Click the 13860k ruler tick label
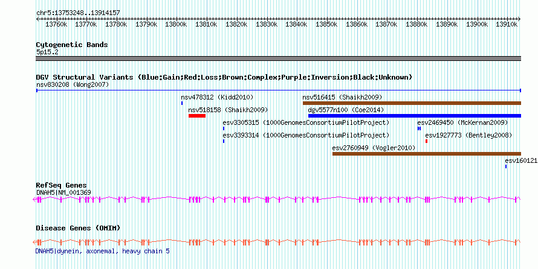The height and width of the screenshot is (269, 538). point(357,24)
